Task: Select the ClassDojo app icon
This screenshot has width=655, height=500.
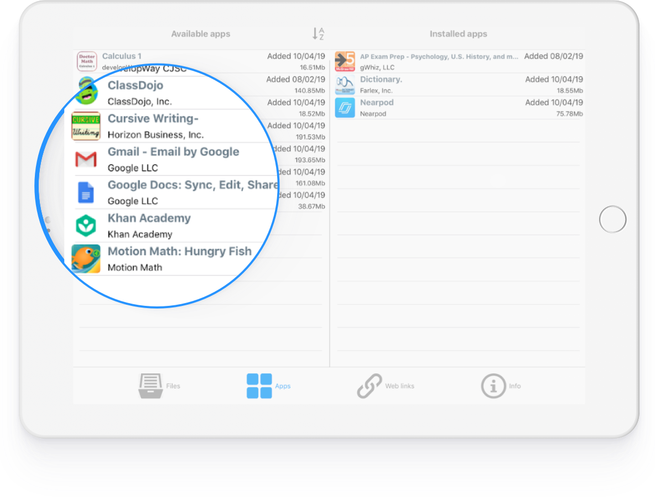Action: pos(86,91)
